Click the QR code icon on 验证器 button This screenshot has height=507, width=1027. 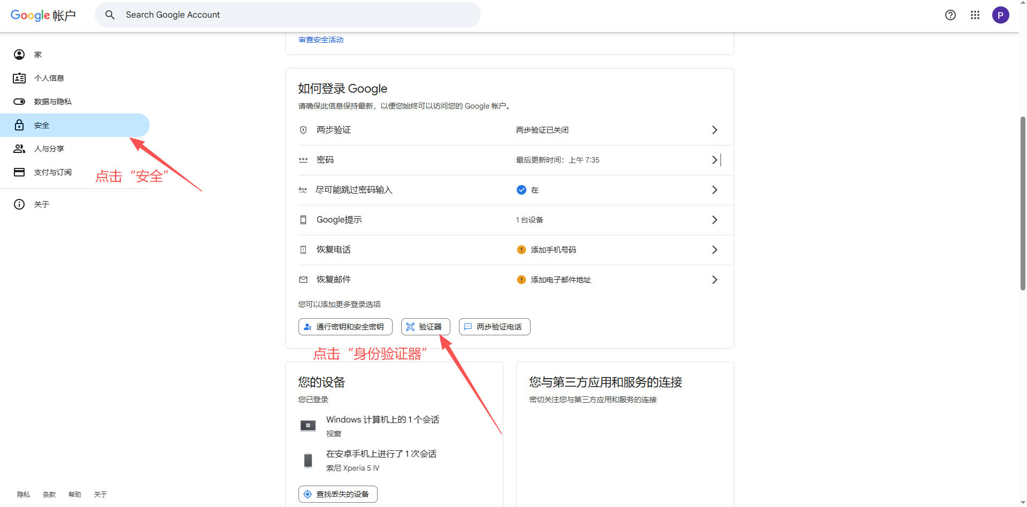(411, 326)
